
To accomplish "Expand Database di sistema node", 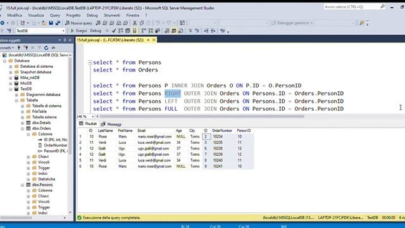I will [x=11, y=66].
